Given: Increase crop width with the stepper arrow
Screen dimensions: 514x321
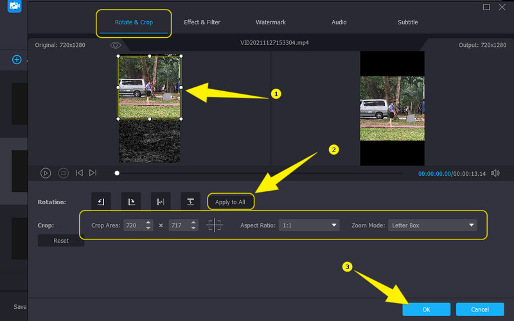Looking at the screenshot, I should tap(149, 222).
